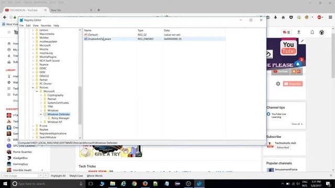Click the Registry Editor title bar icon

coord(21,20)
